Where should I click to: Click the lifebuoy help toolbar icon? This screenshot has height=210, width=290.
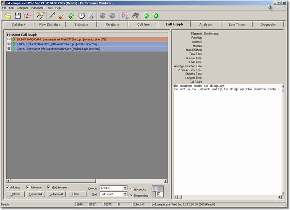27,16
